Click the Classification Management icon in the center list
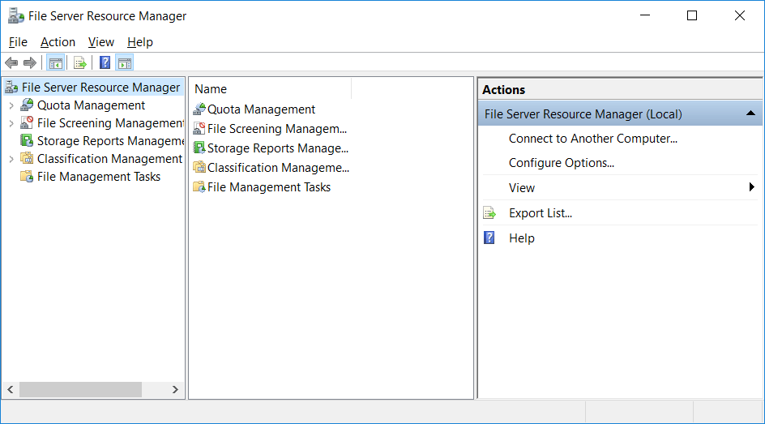 pos(199,168)
